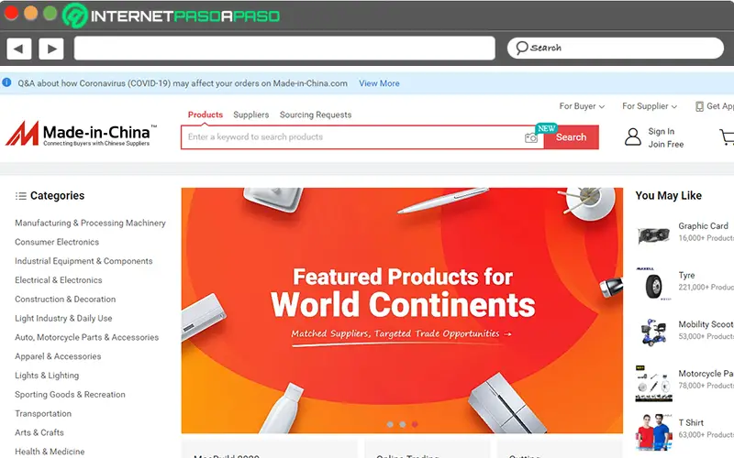Screen dimensions: 734x458
Task: Select the Products search tab
Action: (x=205, y=114)
